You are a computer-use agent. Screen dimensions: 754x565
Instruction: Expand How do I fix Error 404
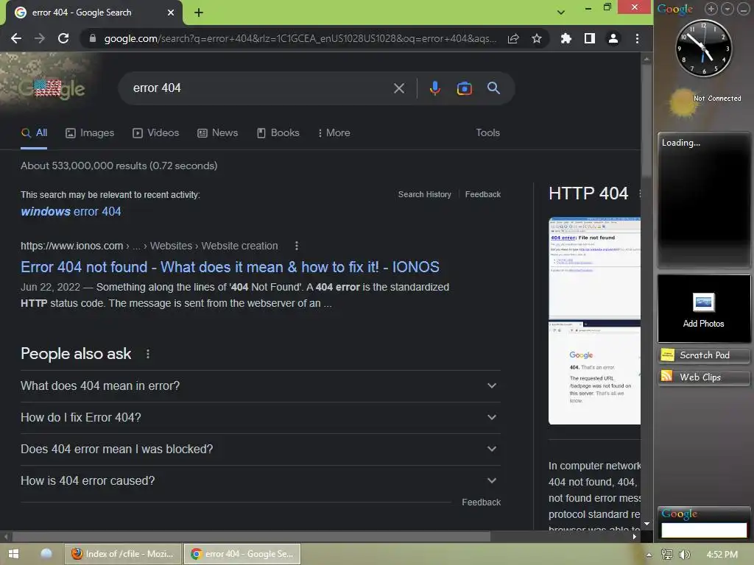click(260, 418)
